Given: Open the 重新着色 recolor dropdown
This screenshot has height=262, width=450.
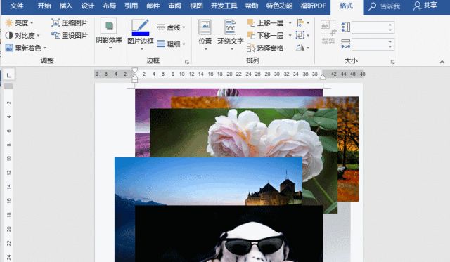Looking at the screenshot, I should click(x=26, y=48).
